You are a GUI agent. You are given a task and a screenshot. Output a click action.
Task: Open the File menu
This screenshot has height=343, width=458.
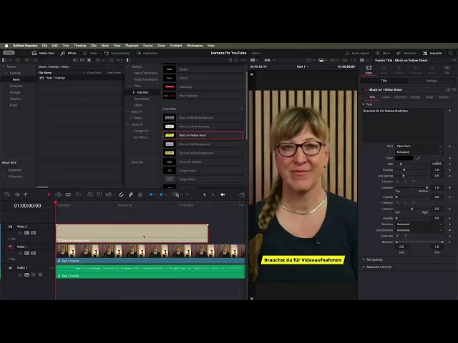click(44, 46)
